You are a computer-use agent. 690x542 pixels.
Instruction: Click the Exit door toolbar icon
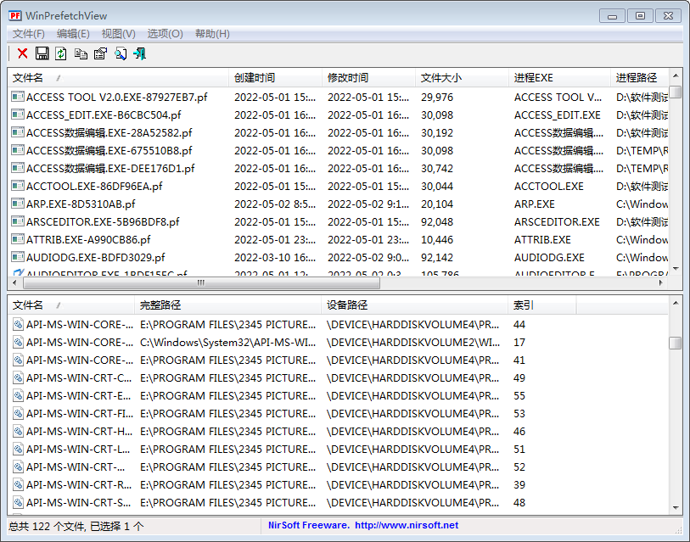139,53
